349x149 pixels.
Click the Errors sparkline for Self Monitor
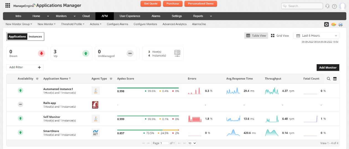(195, 119)
